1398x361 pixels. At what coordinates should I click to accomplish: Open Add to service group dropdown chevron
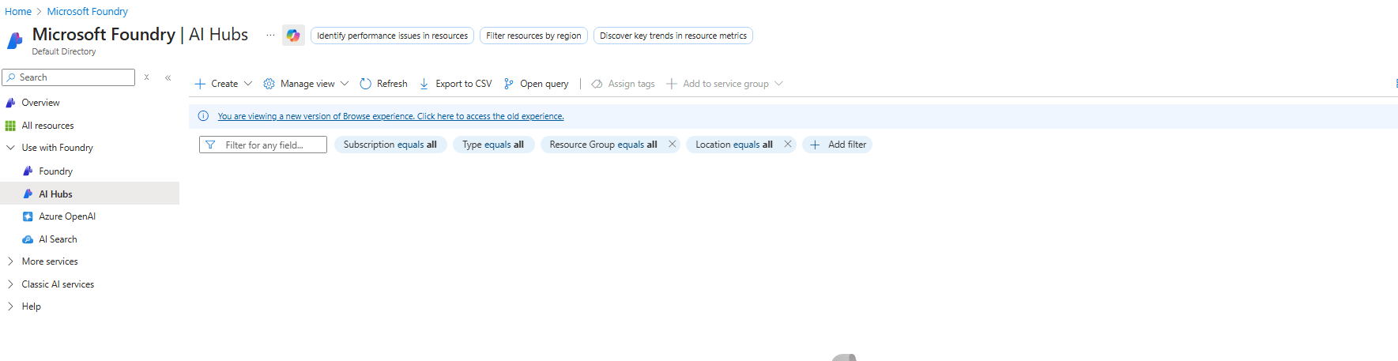pyautogui.click(x=778, y=84)
